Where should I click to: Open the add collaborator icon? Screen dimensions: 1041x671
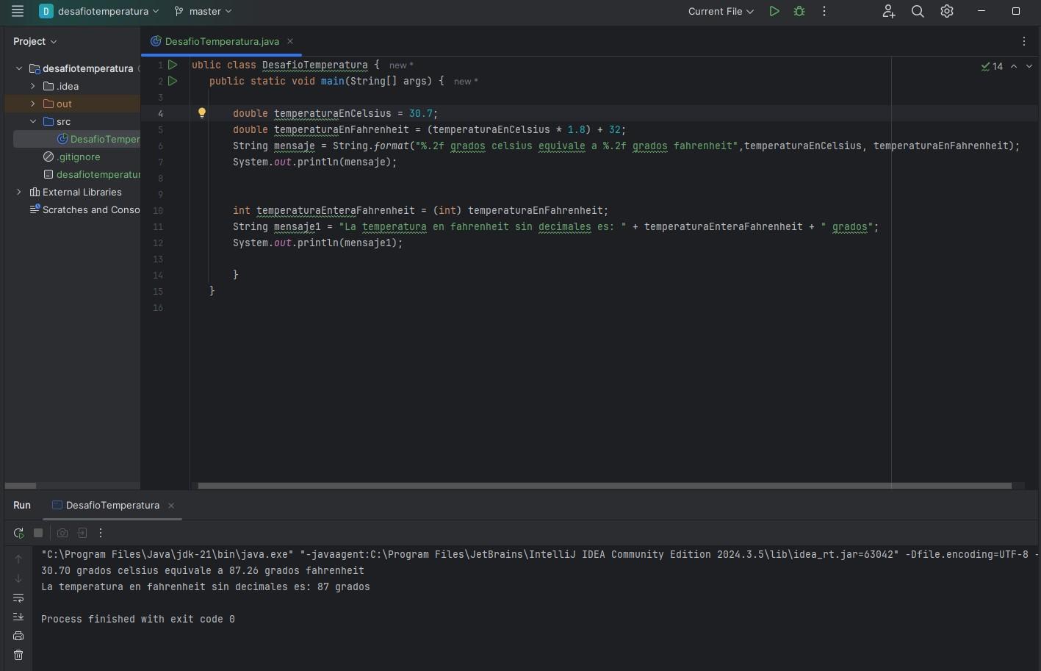tap(888, 11)
